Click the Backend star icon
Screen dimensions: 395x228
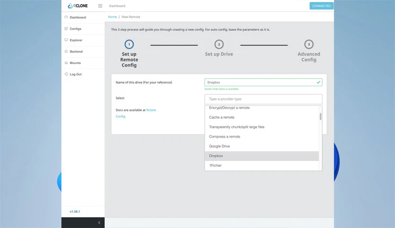click(x=66, y=51)
